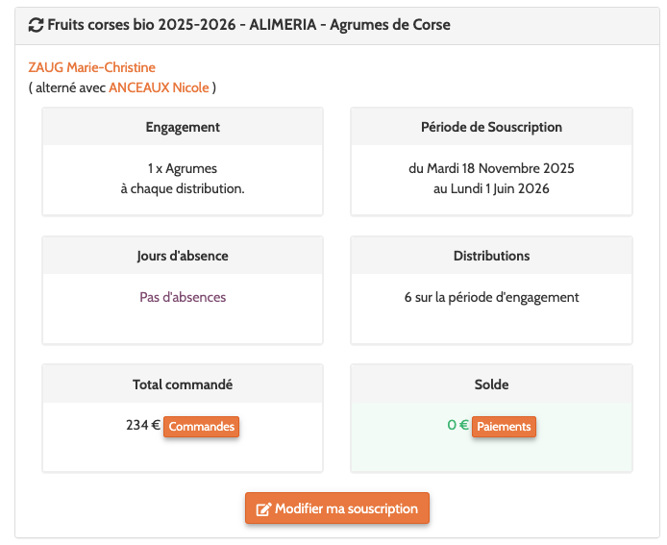The image size is (667, 545).
Task: Click the refresh arrows icon in header
Action: pos(36,25)
